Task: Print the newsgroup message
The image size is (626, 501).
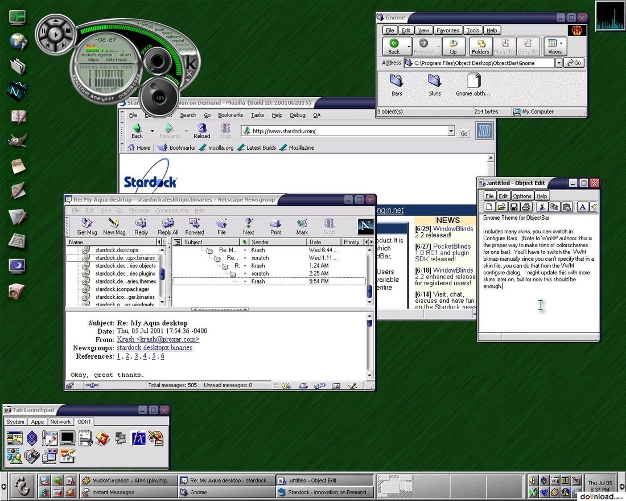Action: click(x=275, y=227)
